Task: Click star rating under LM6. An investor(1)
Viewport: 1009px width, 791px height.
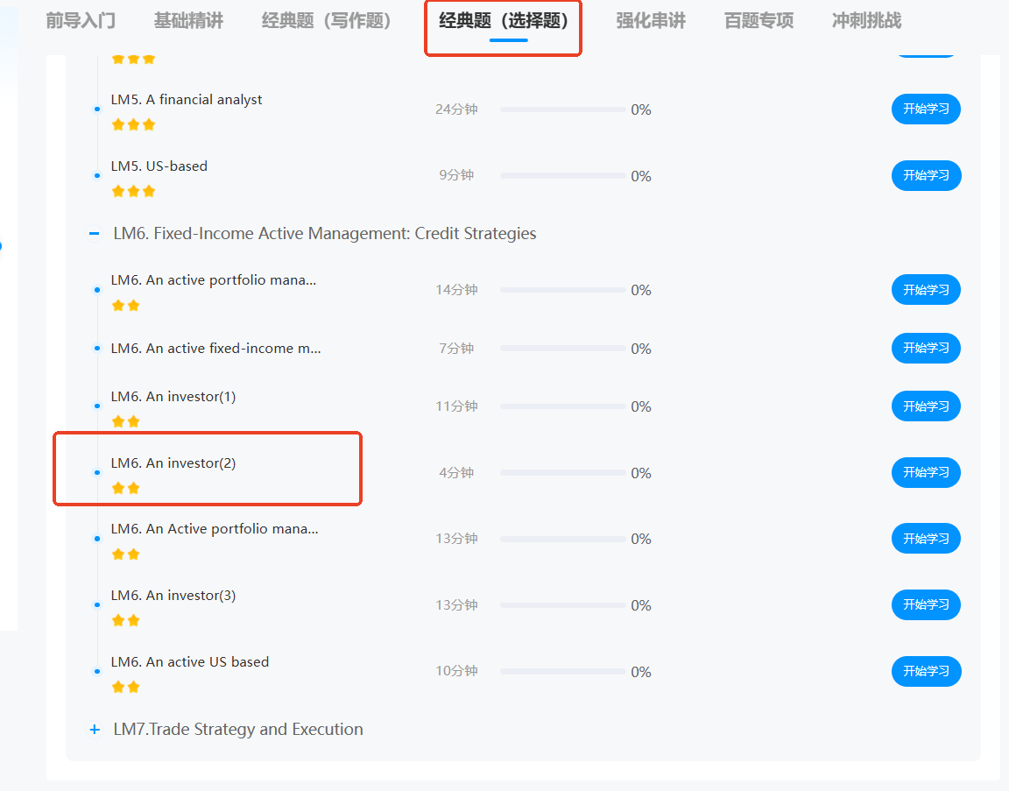Action: 125,421
